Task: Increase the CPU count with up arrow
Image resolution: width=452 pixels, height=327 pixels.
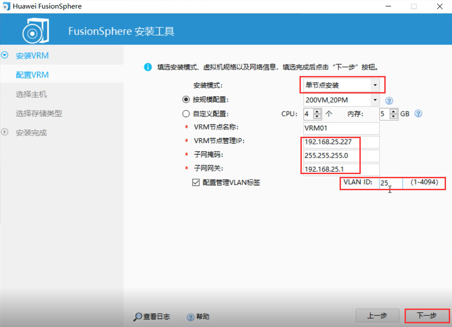Action: tap(317, 111)
